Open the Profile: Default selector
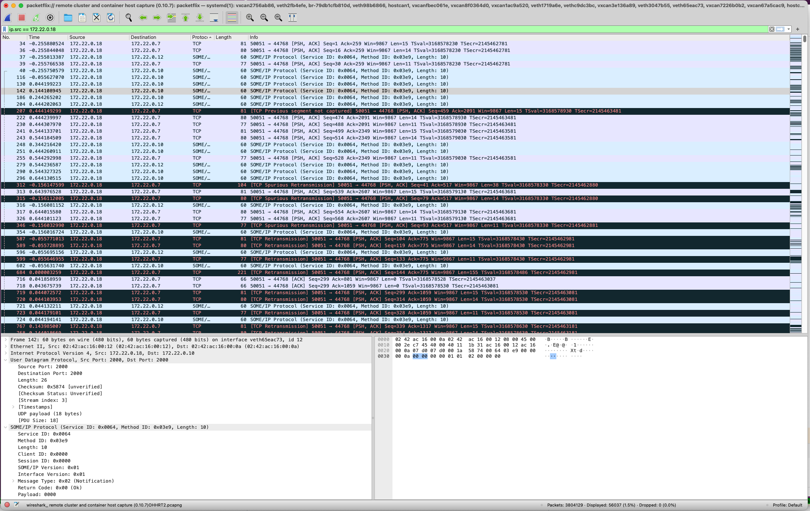This screenshot has width=810, height=511. (788, 505)
